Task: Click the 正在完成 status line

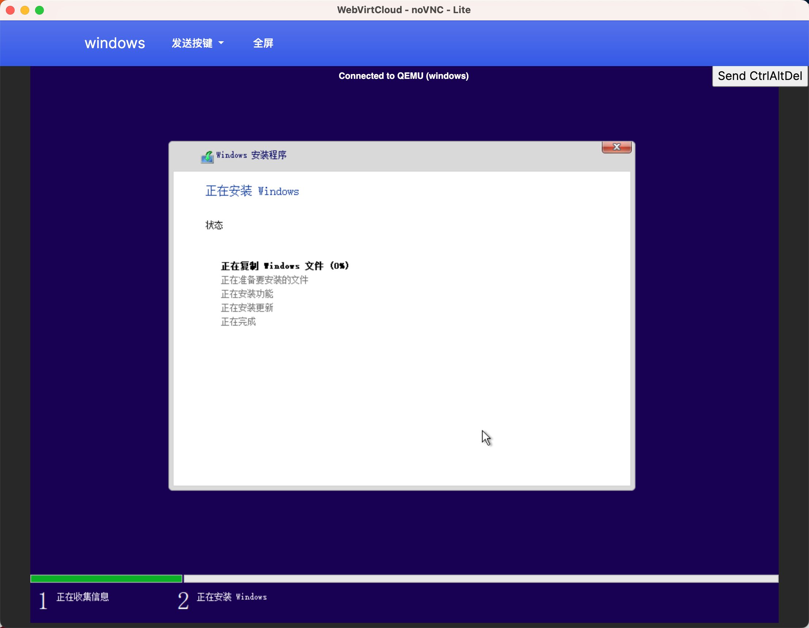Action: click(x=238, y=322)
